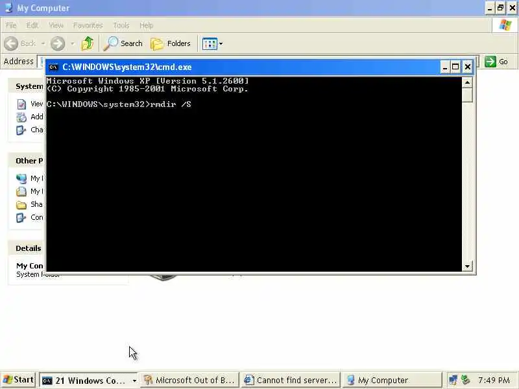Click 21 Windows Command taskbar group
This screenshot has width=519, height=389.
point(89,381)
